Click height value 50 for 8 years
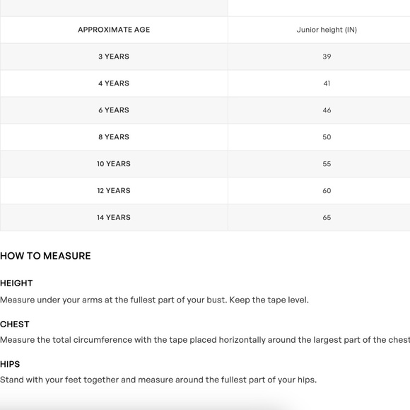Image resolution: width=410 pixels, height=410 pixels. coord(327,137)
